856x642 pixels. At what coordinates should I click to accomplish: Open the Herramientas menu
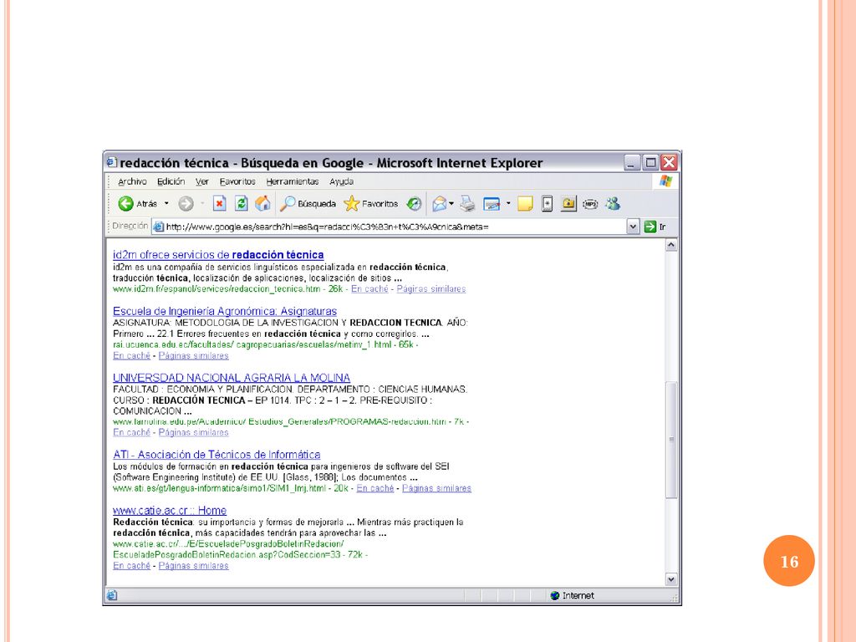click(x=293, y=181)
